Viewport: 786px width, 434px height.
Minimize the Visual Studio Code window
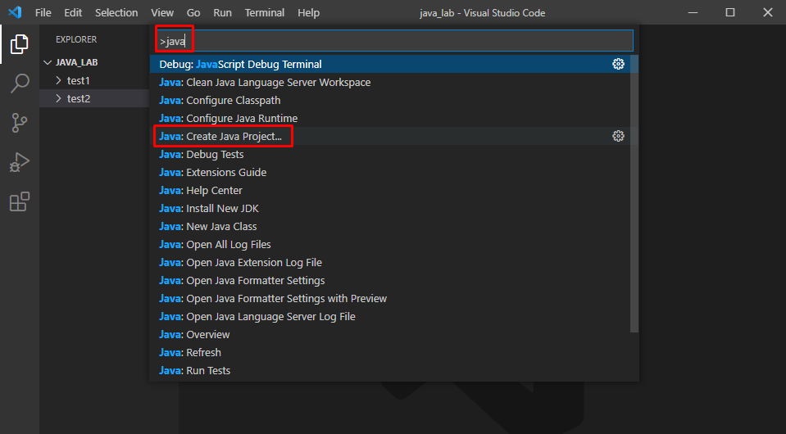click(x=693, y=12)
